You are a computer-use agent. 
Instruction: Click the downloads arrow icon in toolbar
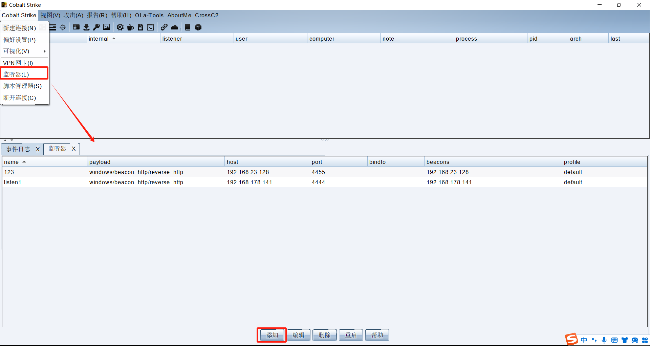[x=86, y=27]
